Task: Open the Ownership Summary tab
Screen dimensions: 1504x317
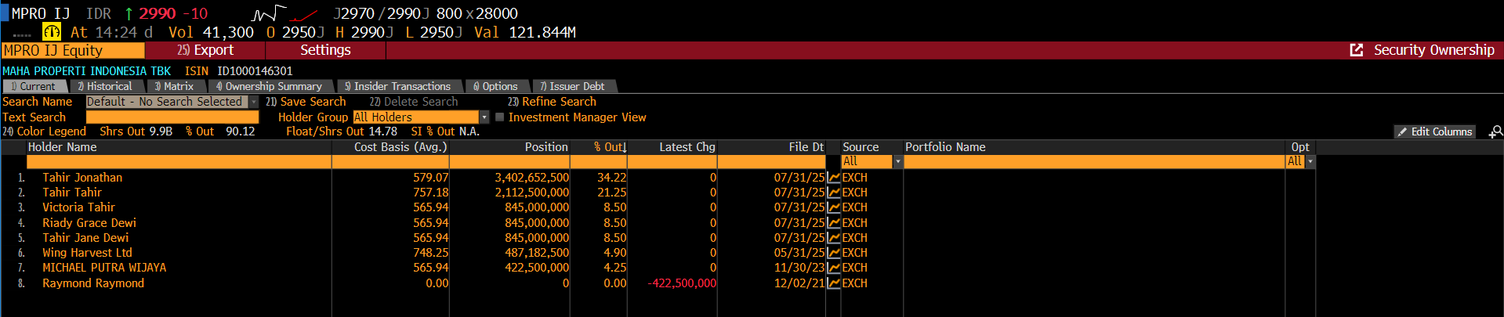Action: [x=270, y=86]
